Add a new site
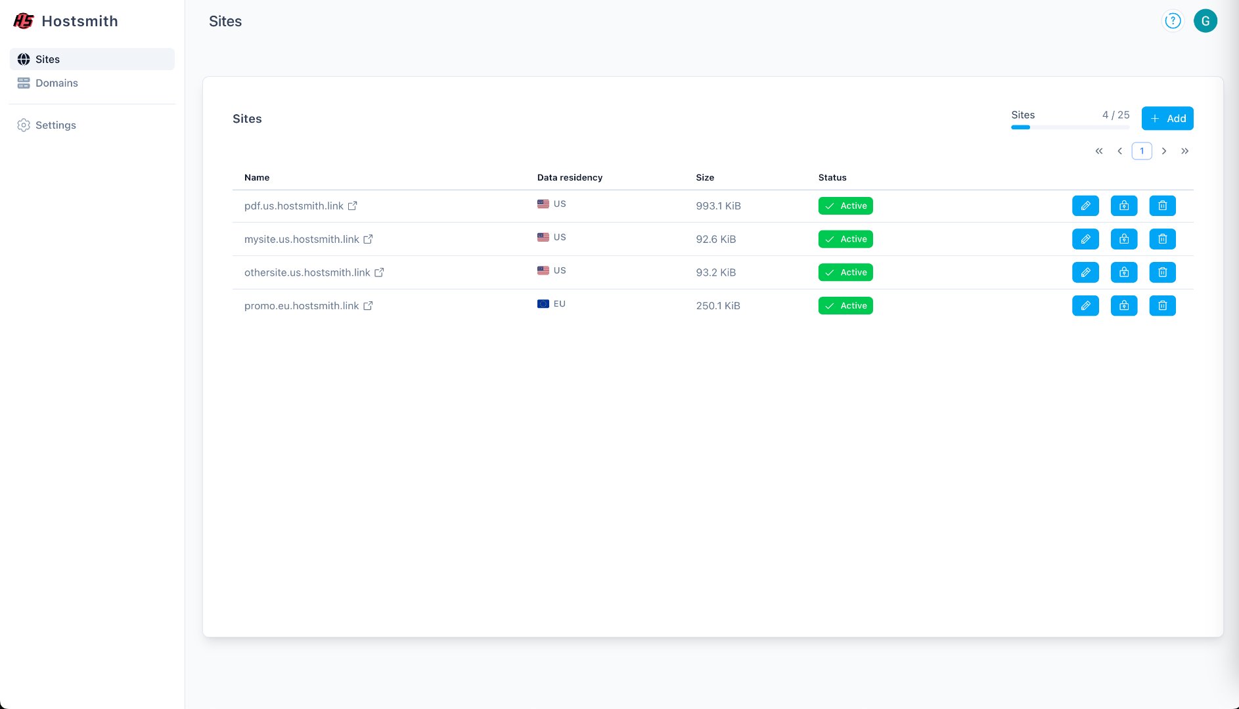The height and width of the screenshot is (709, 1239). click(x=1167, y=118)
